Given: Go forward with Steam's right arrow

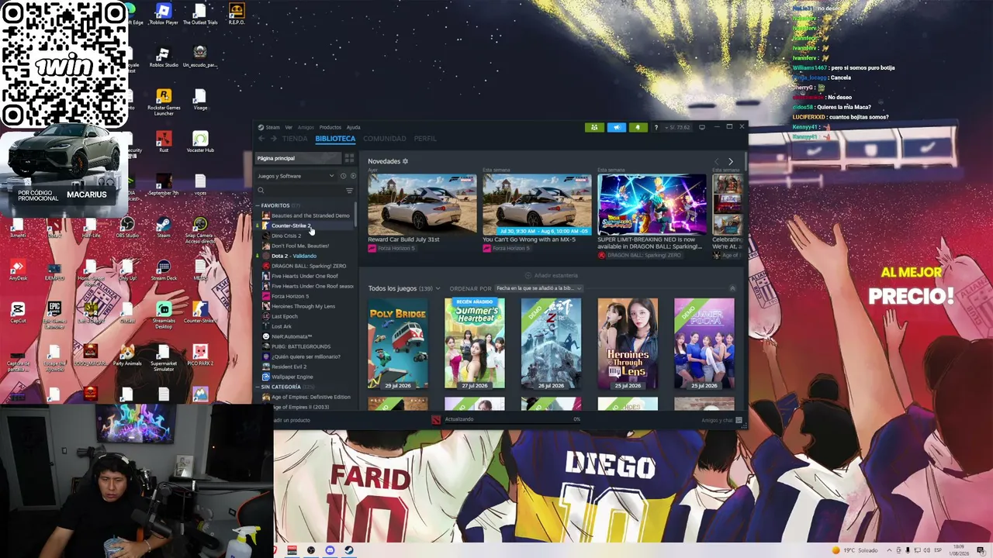Looking at the screenshot, I should coord(273,139).
